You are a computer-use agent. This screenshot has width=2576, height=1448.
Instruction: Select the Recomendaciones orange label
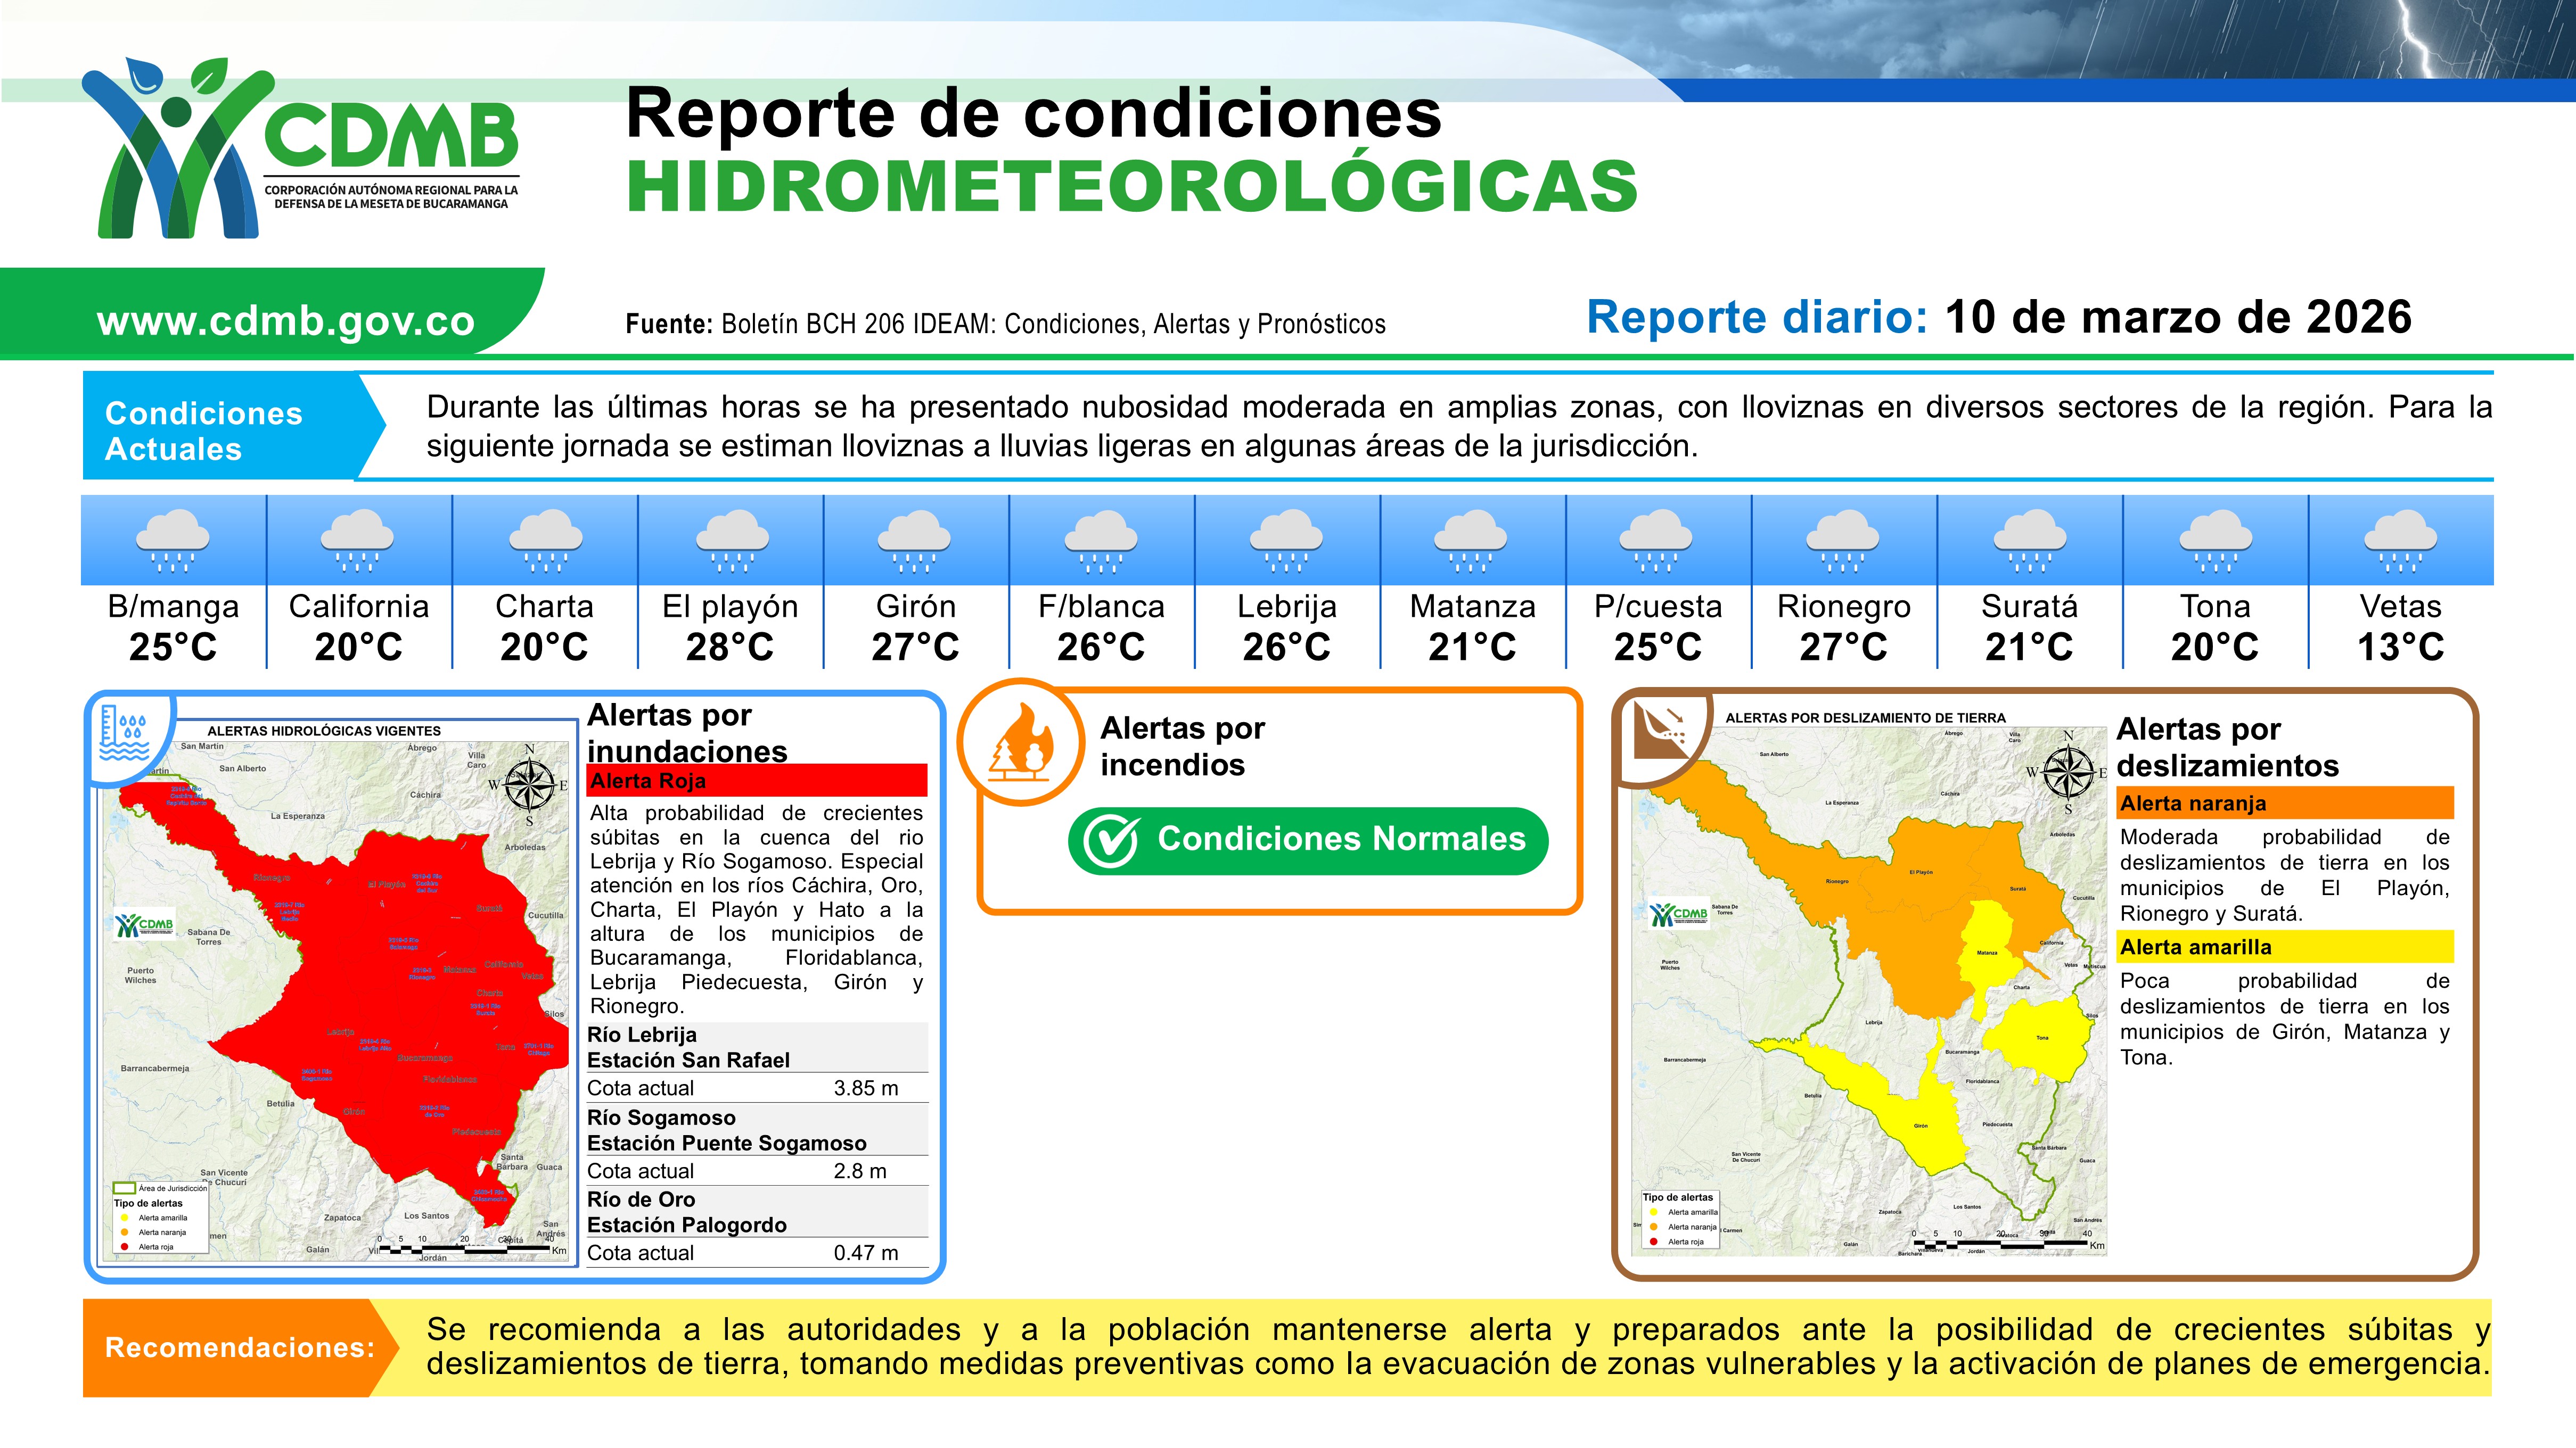click(239, 1347)
